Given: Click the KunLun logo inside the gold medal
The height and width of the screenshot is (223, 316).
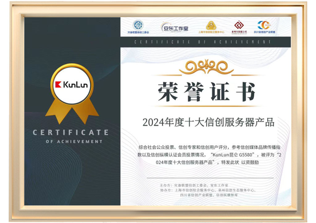Looking at the screenshot, I should pos(72,85).
